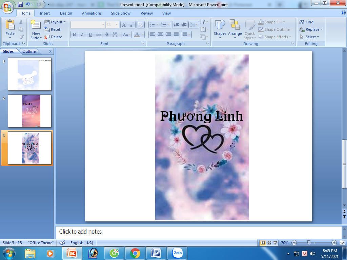Image resolution: width=347 pixels, height=260 pixels.
Task: Click Office Theme label in status bar
Action: [41, 243]
